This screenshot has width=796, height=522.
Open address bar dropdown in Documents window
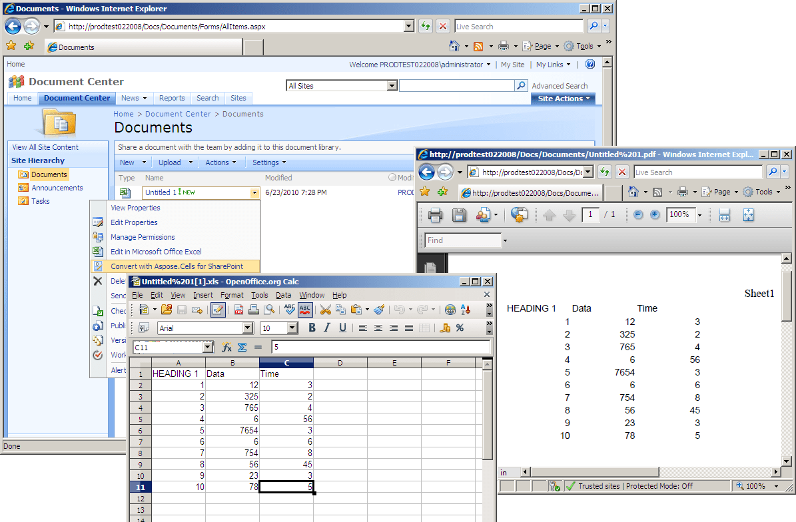click(x=409, y=27)
